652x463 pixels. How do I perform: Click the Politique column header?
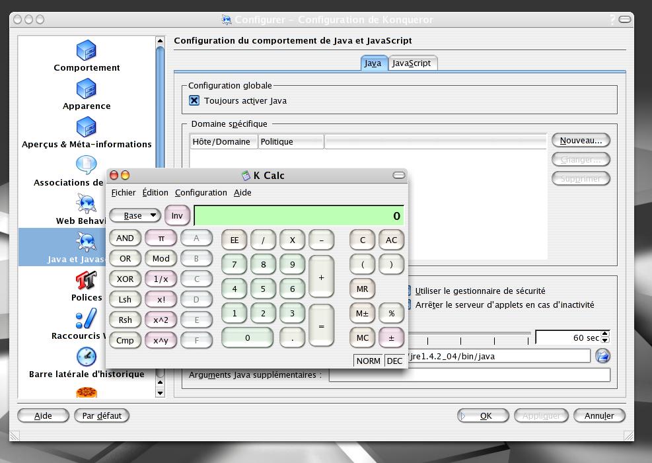(x=291, y=142)
